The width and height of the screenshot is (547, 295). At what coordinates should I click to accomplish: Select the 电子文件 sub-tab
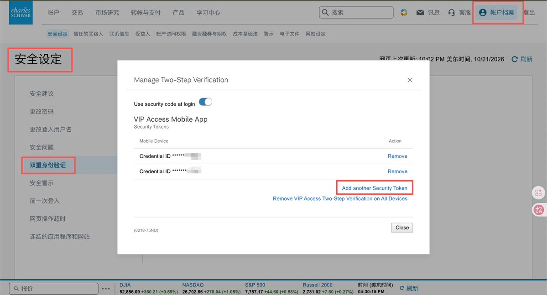point(290,34)
